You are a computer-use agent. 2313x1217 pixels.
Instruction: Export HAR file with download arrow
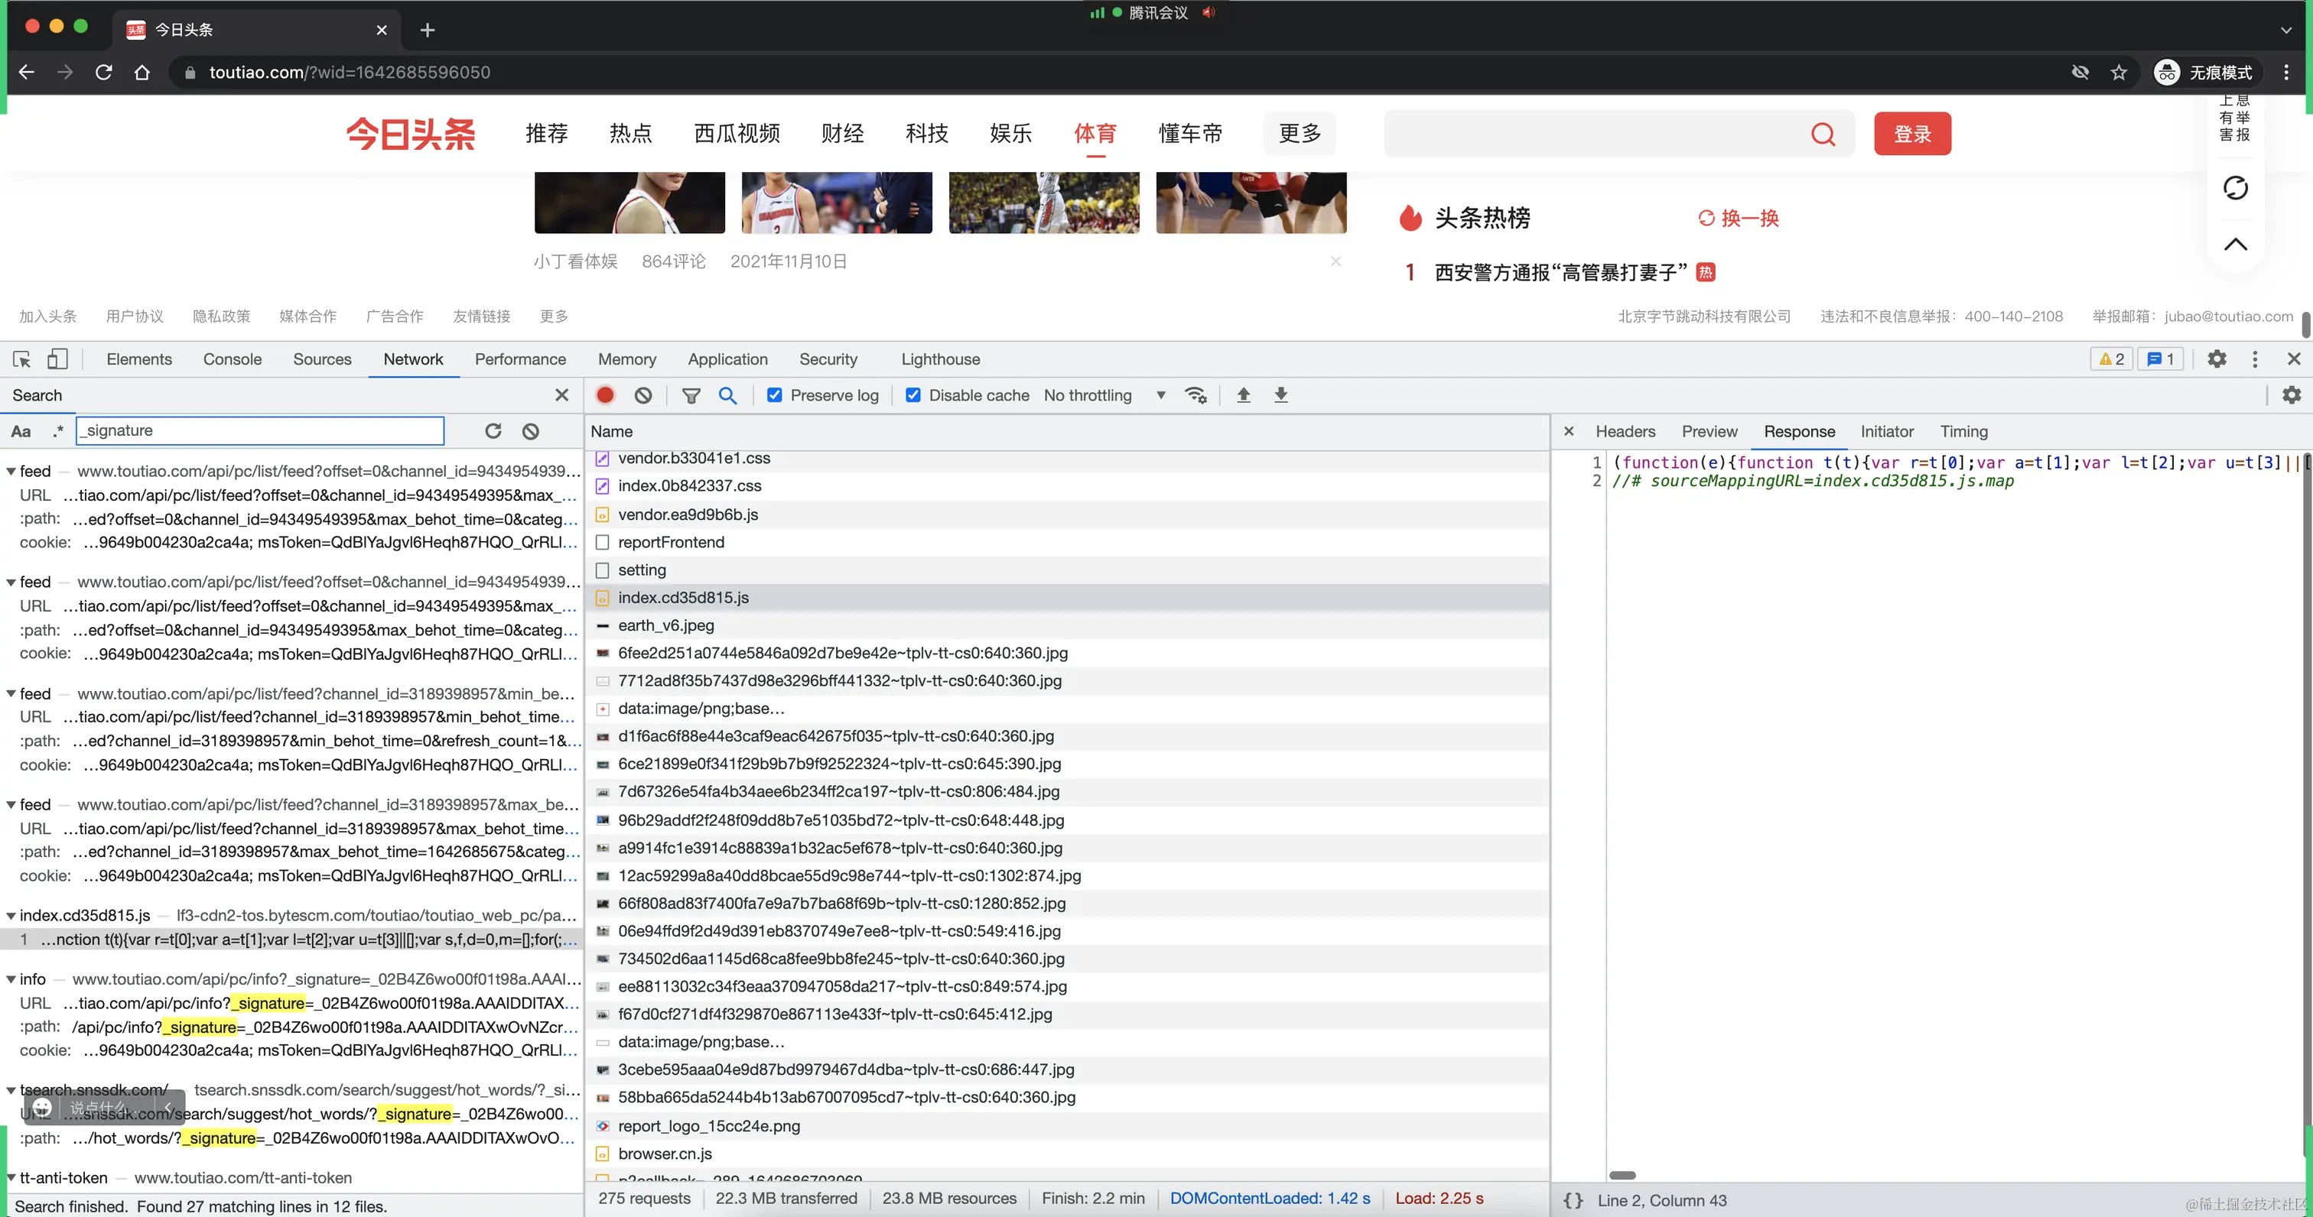coord(1281,395)
